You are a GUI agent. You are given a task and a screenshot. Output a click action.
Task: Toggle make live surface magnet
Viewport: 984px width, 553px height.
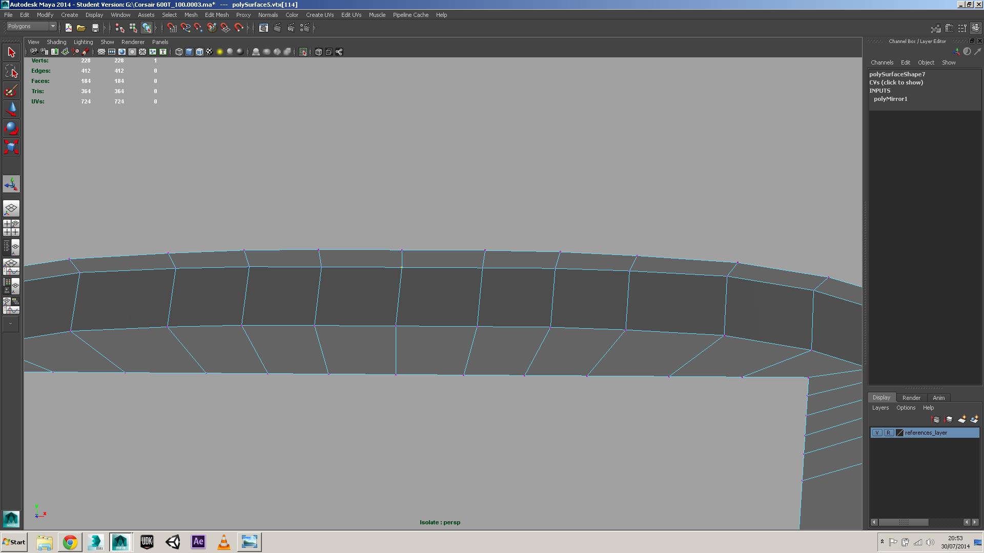(238, 28)
